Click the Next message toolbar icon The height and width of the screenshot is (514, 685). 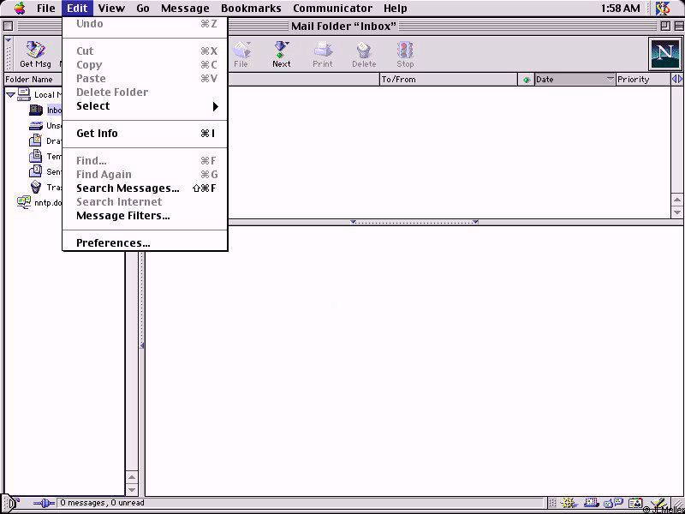pos(281,52)
